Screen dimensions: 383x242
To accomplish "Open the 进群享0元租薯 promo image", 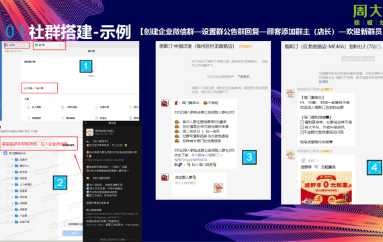I will pyautogui.click(x=326, y=188).
